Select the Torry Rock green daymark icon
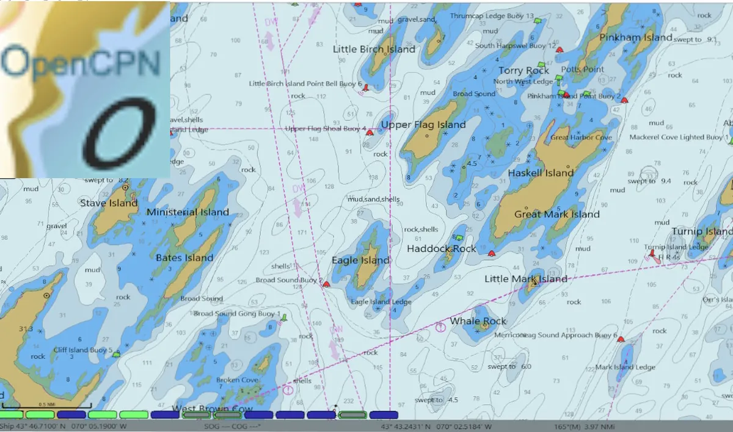 pos(542,64)
